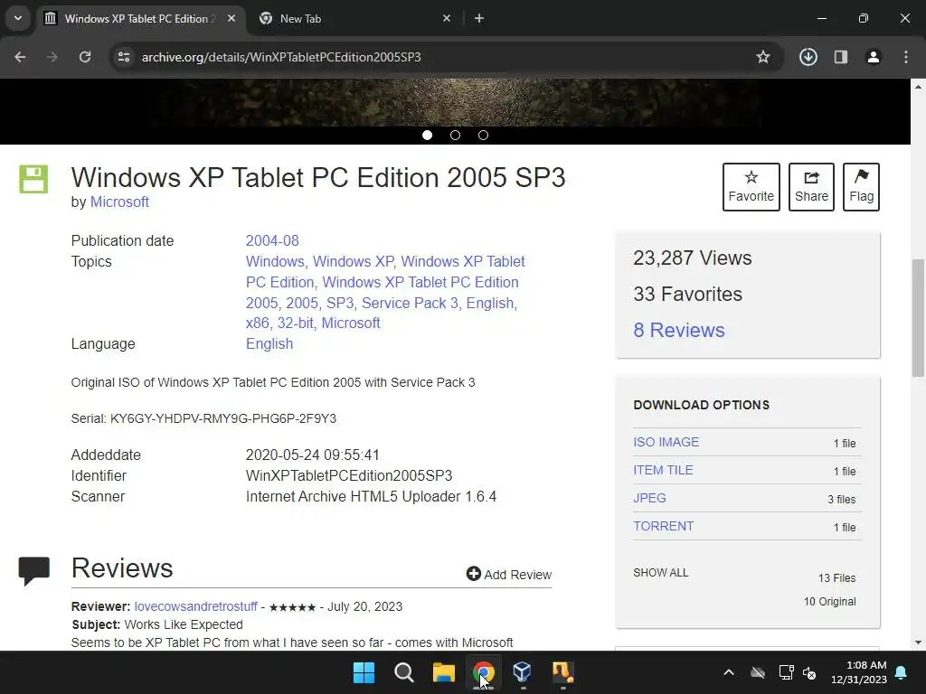Open a new browser tab with plus
This screenshot has height=694, width=926.
pos(479,18)
